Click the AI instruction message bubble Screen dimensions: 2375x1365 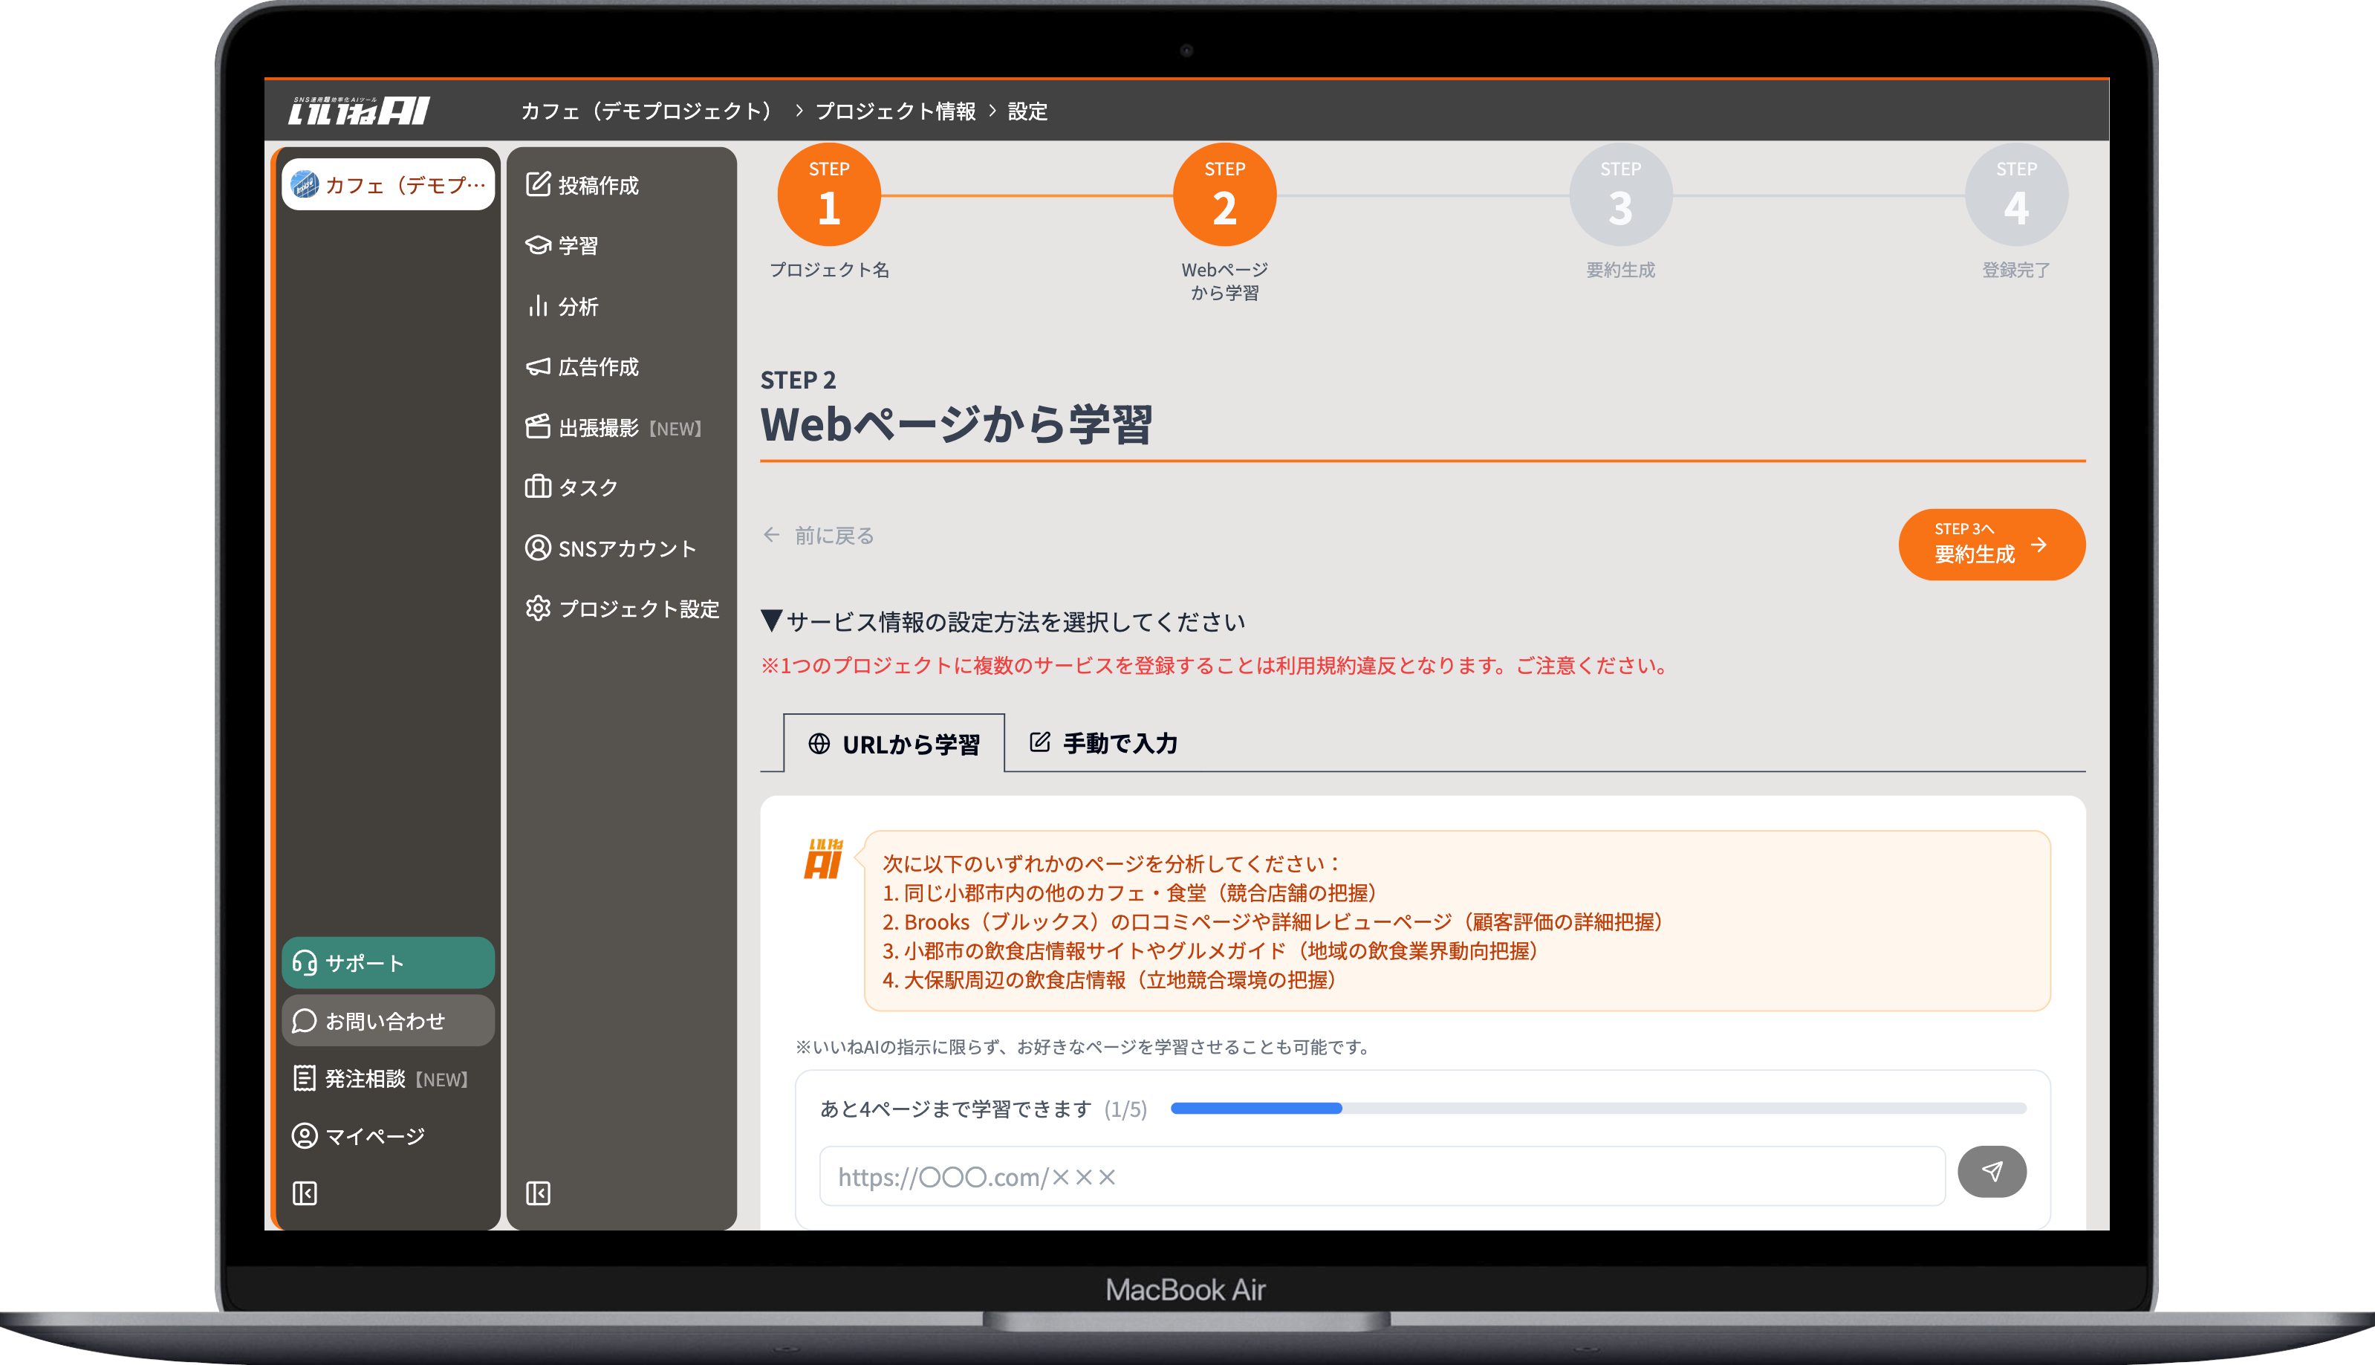1457,921
